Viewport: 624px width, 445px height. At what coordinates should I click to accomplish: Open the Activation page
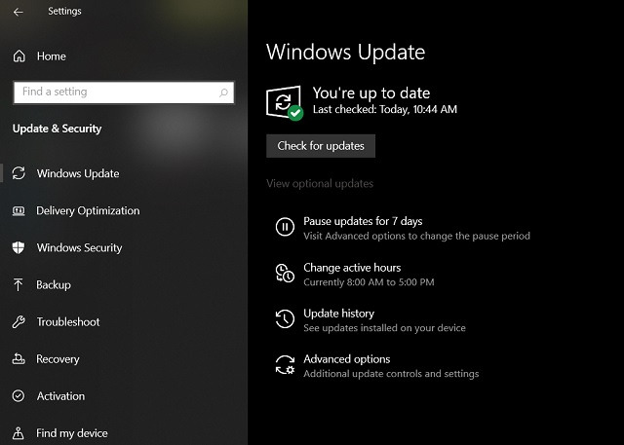coord(60,396)
